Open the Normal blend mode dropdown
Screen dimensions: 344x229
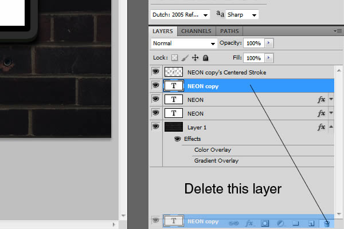coord(183,44)
